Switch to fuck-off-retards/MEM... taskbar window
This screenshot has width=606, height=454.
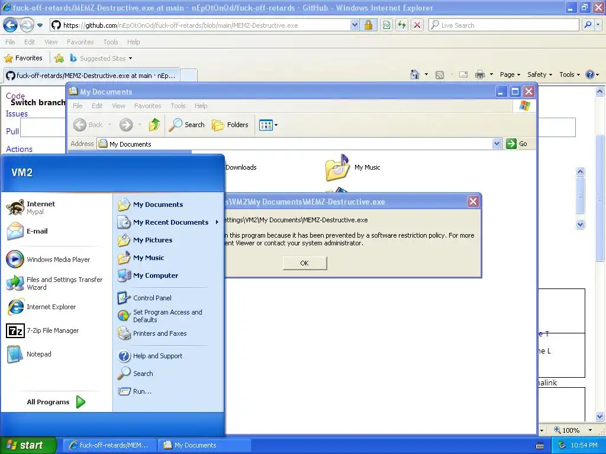(x=109, y=445)
